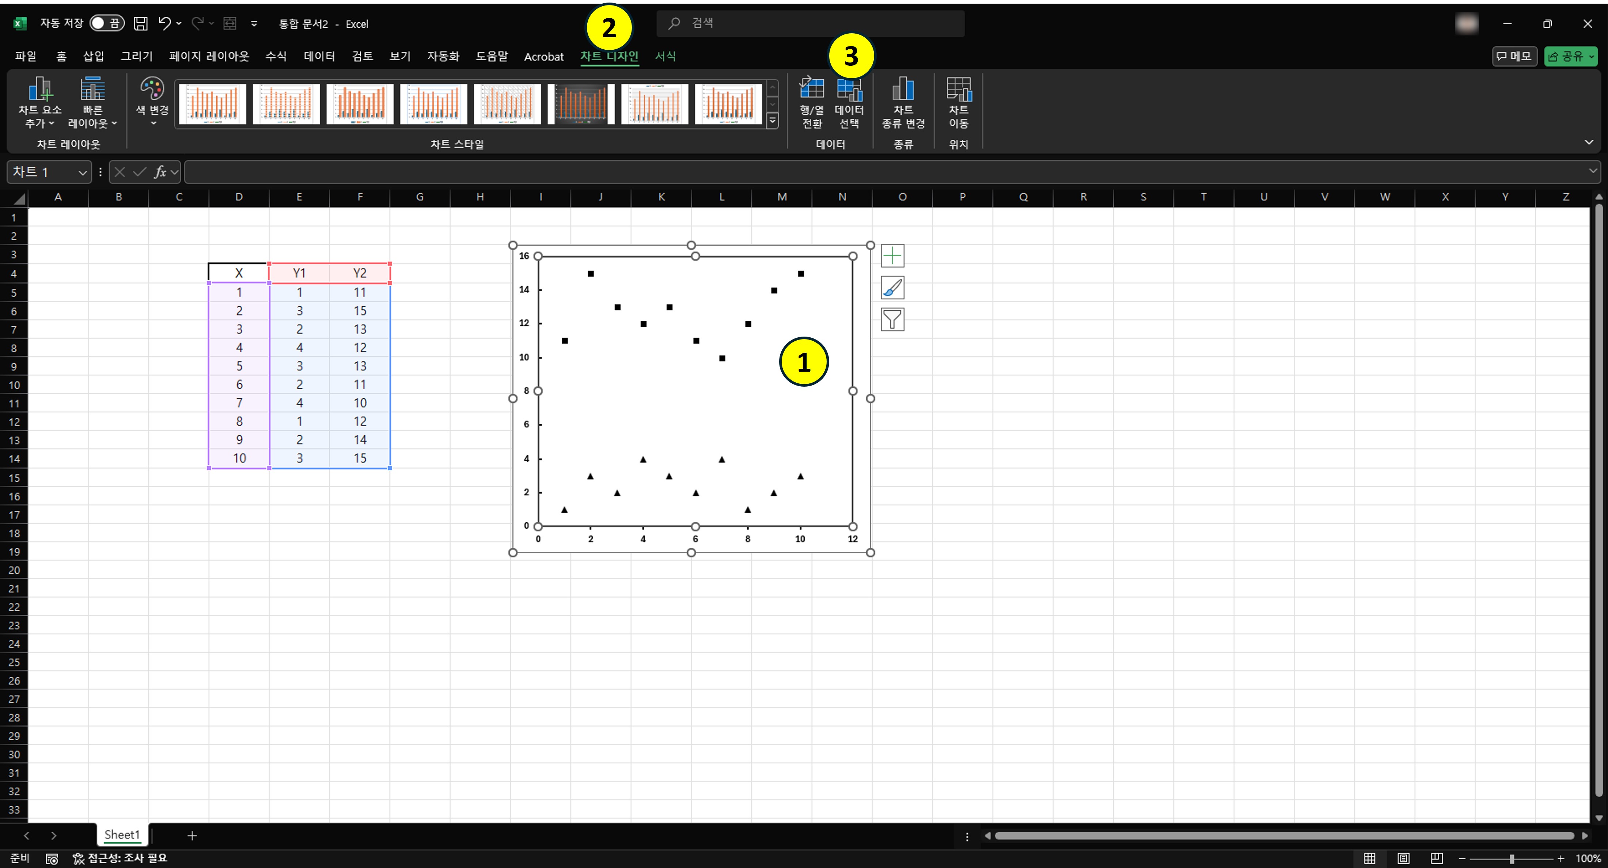This screenshot has width=1608, height=868.
Task: Click 차트 종류 변경 icon
Action: click(x=903, y=102)
